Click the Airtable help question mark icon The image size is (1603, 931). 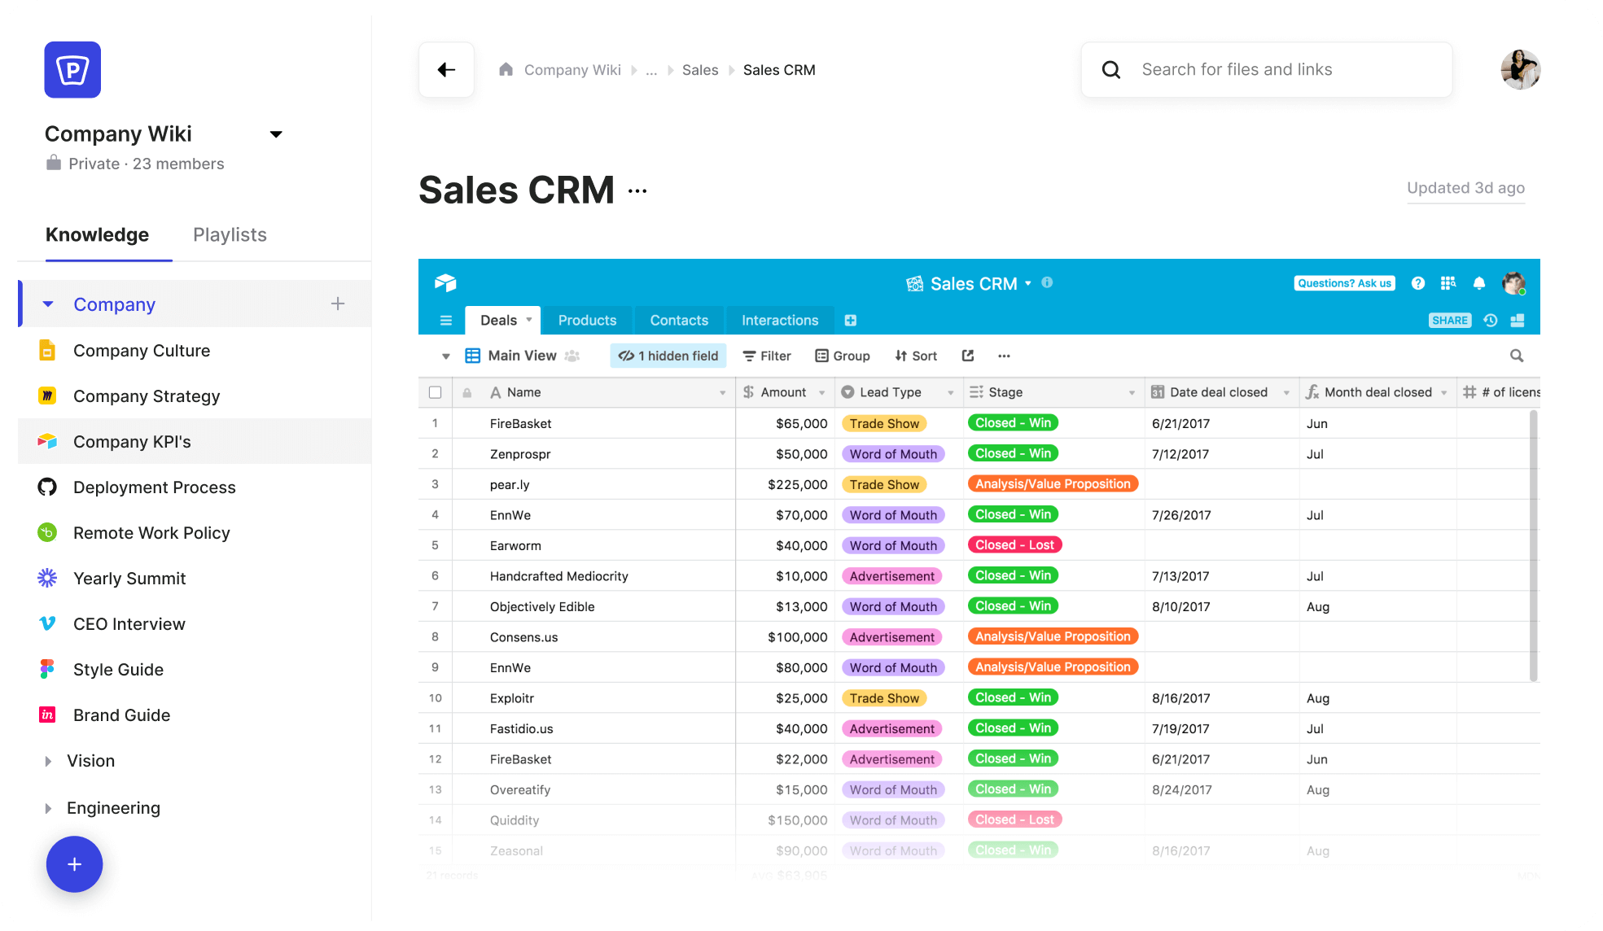pyautogui.click(x=1418, y=283)
